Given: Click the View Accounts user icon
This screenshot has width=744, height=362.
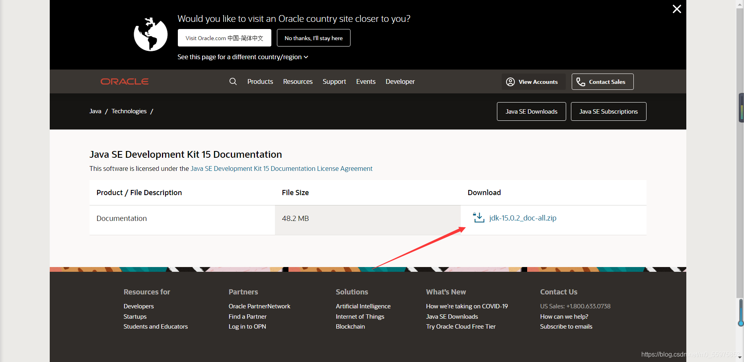Looking at the screenshot, I should (x=510, y=82).
